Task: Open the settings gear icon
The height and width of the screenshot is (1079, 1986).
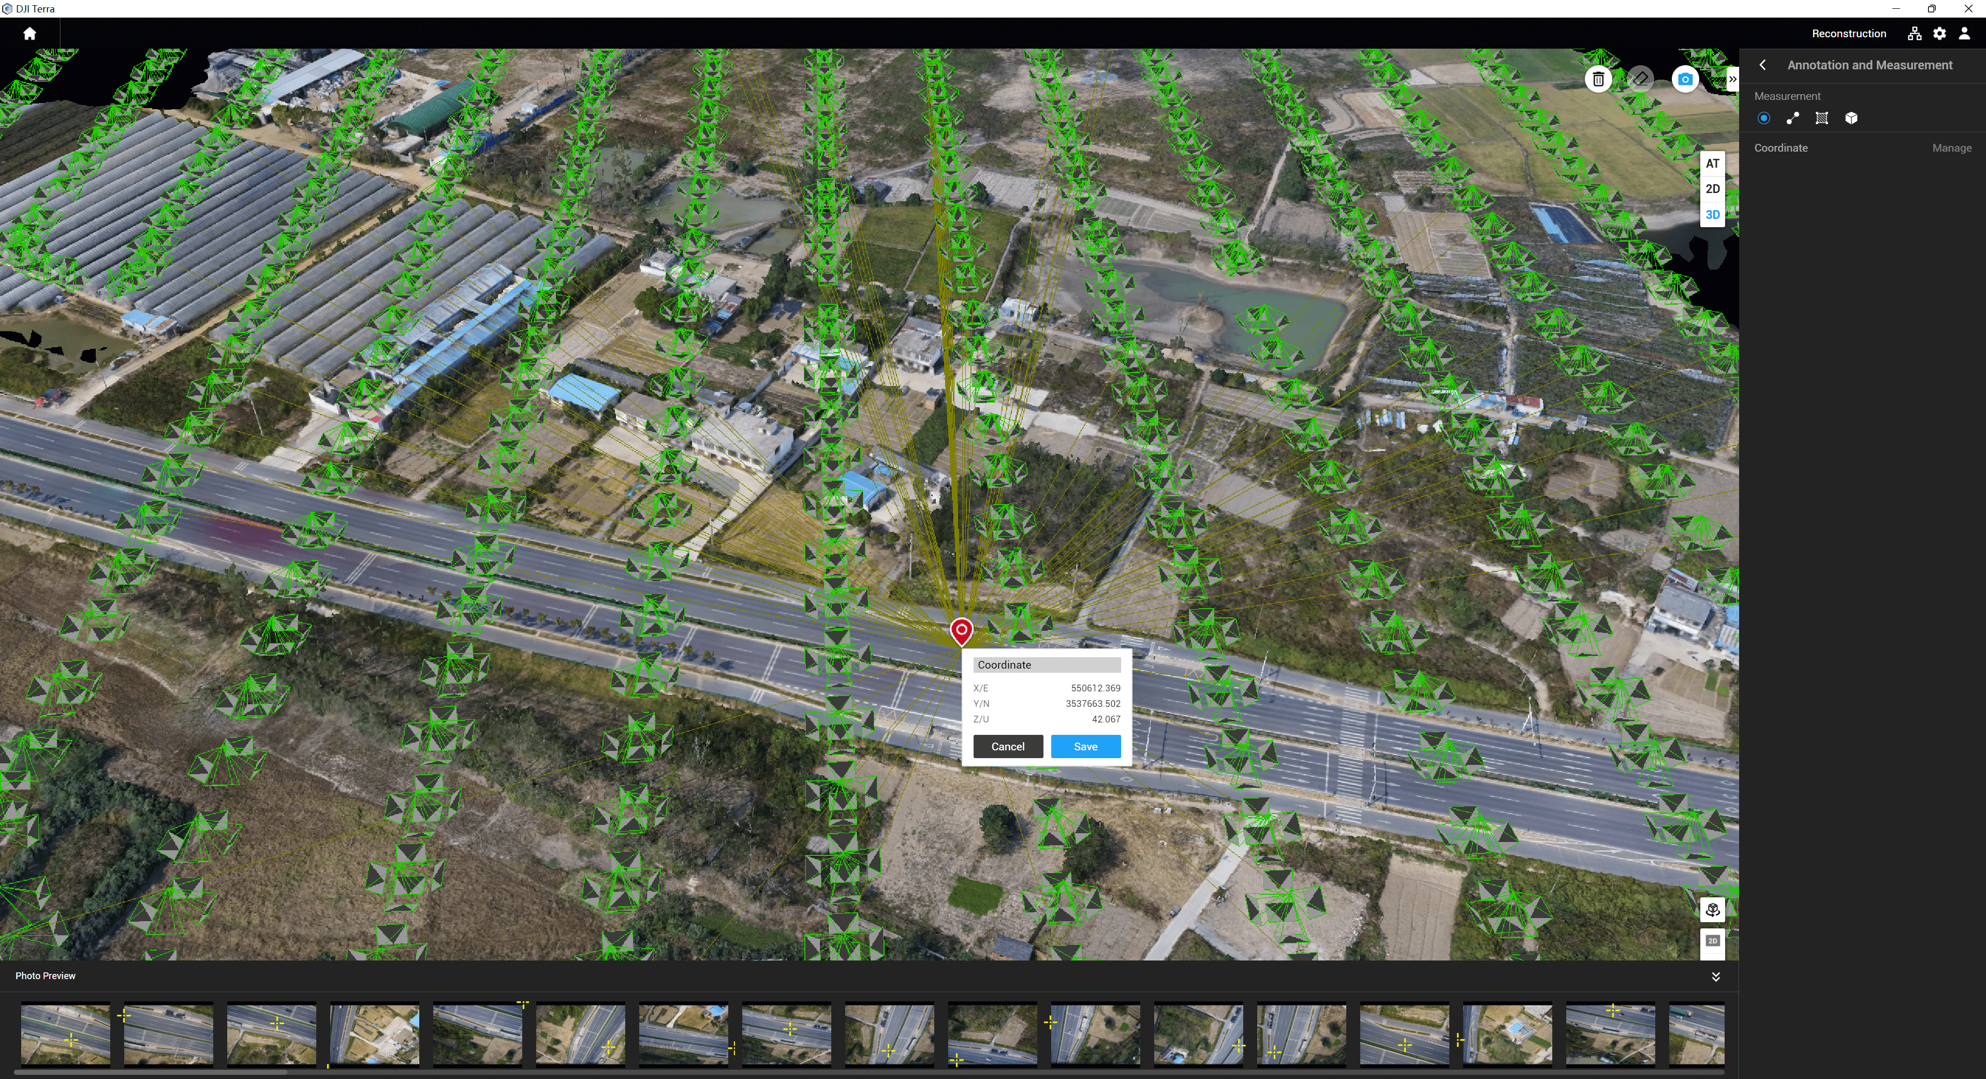Action: (1939, 33)
